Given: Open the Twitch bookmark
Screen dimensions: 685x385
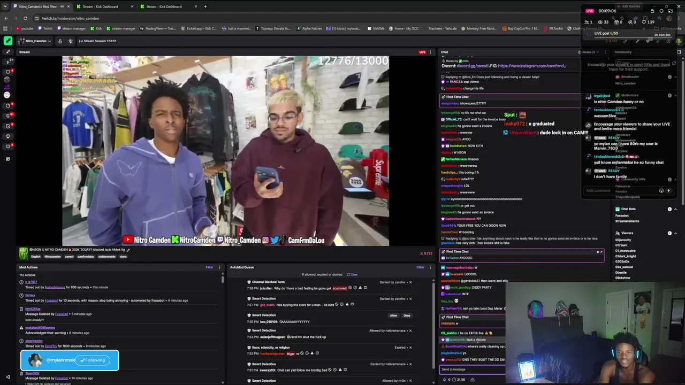Looking at the screenshot, I should (45, 28).
